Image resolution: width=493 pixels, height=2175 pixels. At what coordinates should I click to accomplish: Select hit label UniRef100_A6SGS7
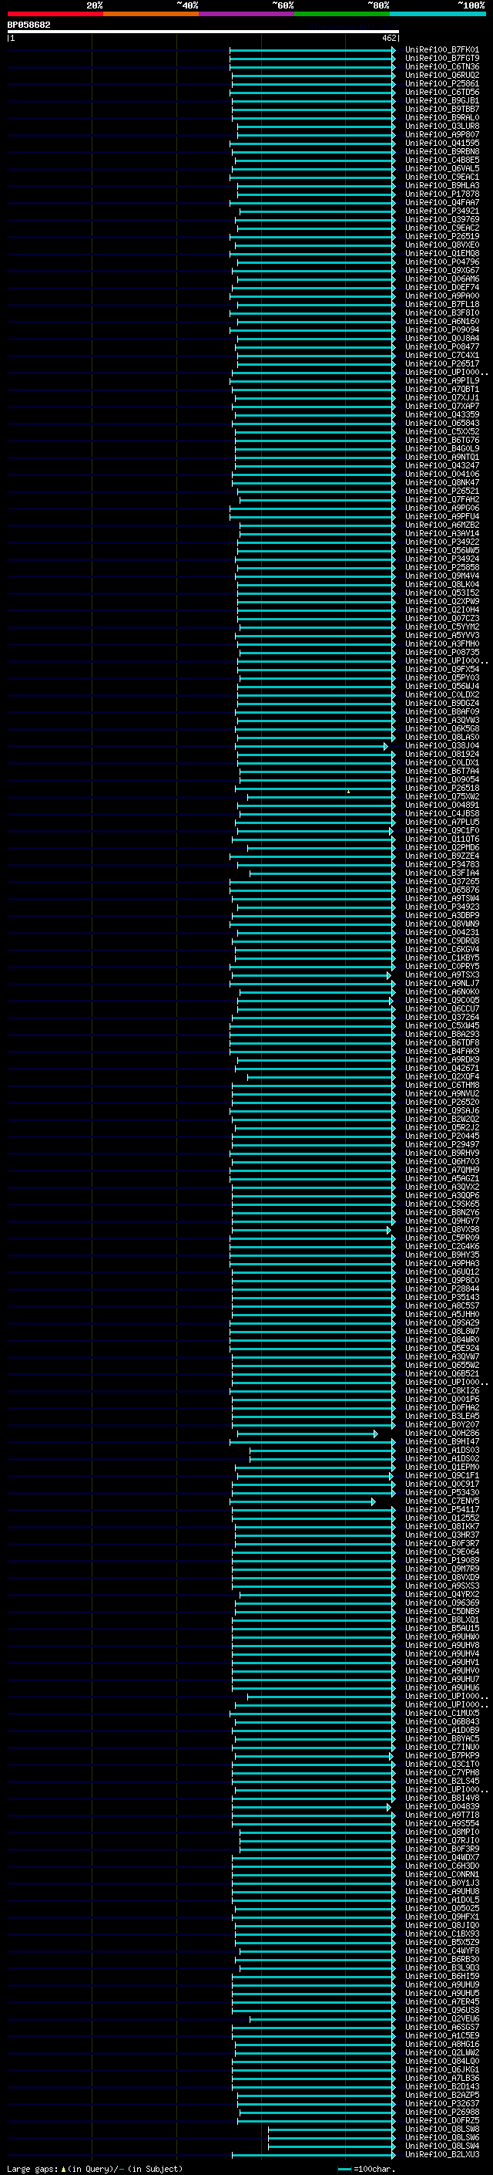click(x=442, y=2026)
